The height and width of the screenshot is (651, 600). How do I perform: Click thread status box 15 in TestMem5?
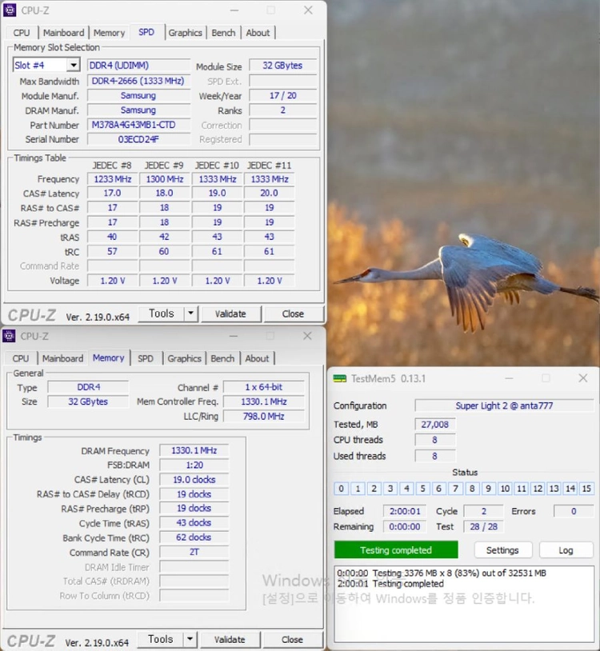[586, 488]
